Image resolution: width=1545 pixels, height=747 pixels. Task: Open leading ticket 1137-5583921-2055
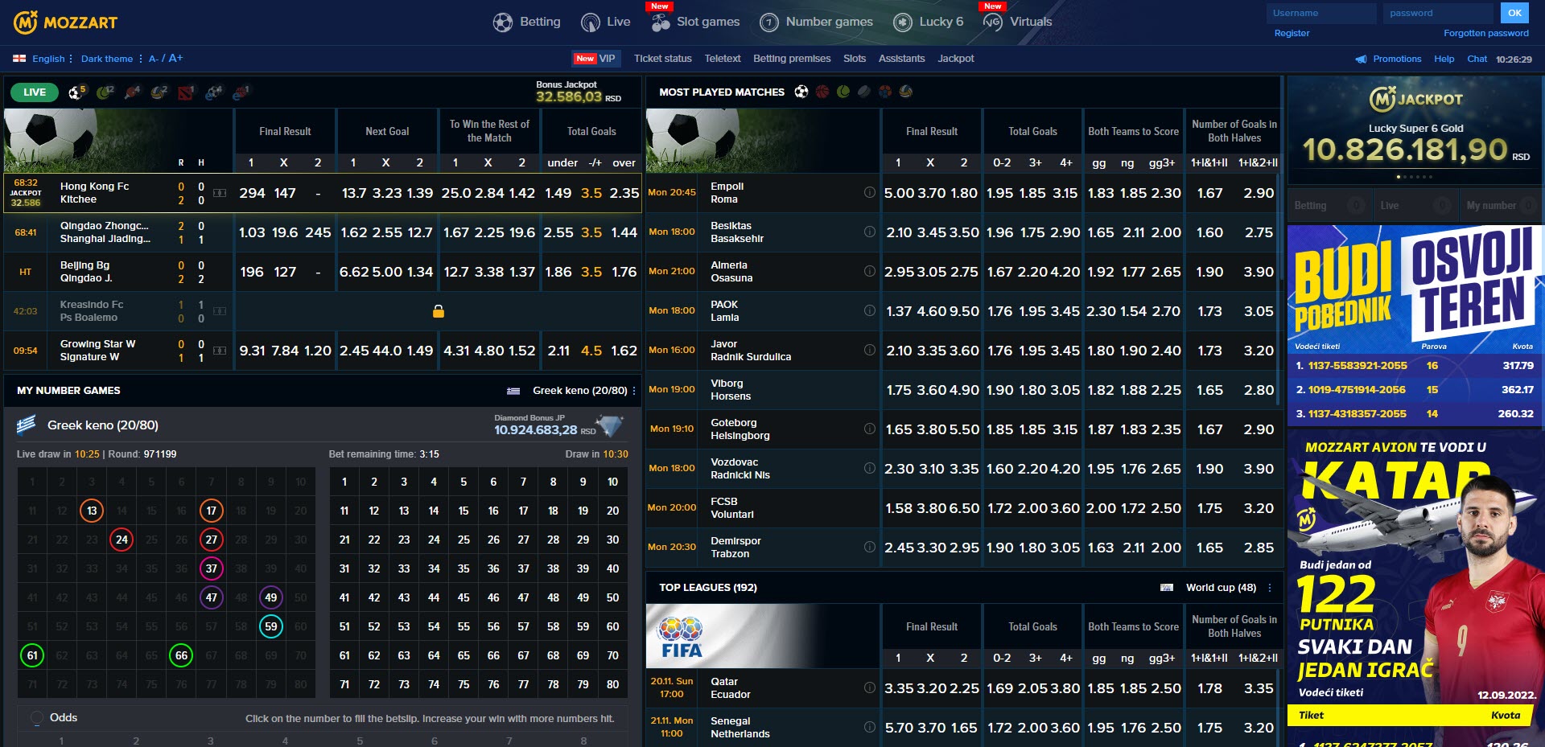(1358, 366)
